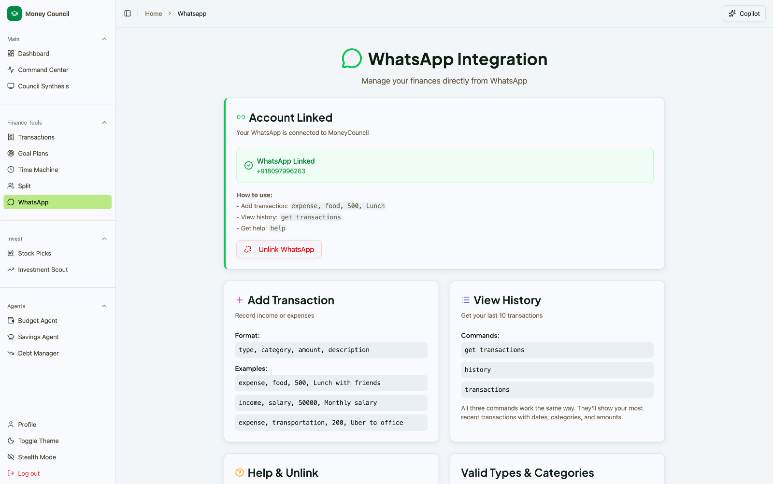This screenshot has width=773, height=484.
Task: Click the Money Council logo icon
Action: 14,14
